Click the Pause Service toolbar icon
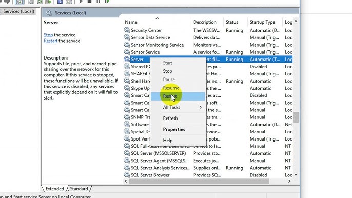Viewport: 352px width, 198px height. coord(99,2)
